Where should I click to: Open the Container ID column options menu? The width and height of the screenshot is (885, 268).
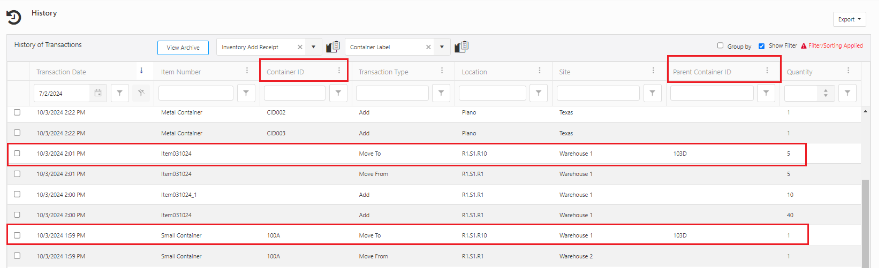pyautogui.click(x=339, y=71)
